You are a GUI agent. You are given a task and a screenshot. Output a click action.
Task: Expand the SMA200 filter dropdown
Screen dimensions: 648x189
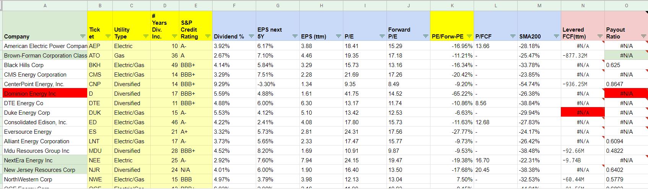click(x=556, y=37)
